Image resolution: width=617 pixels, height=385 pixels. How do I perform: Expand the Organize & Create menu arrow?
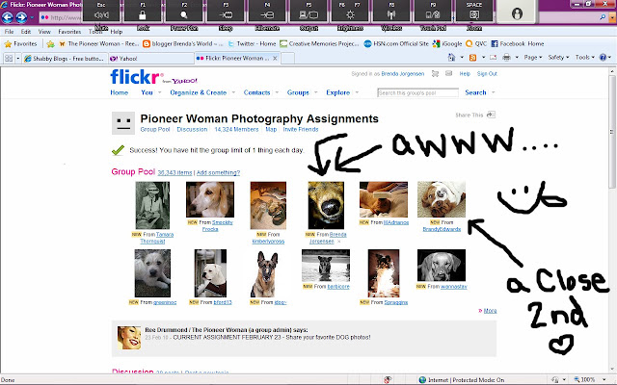pyautogui.click(x=233, y=92)
